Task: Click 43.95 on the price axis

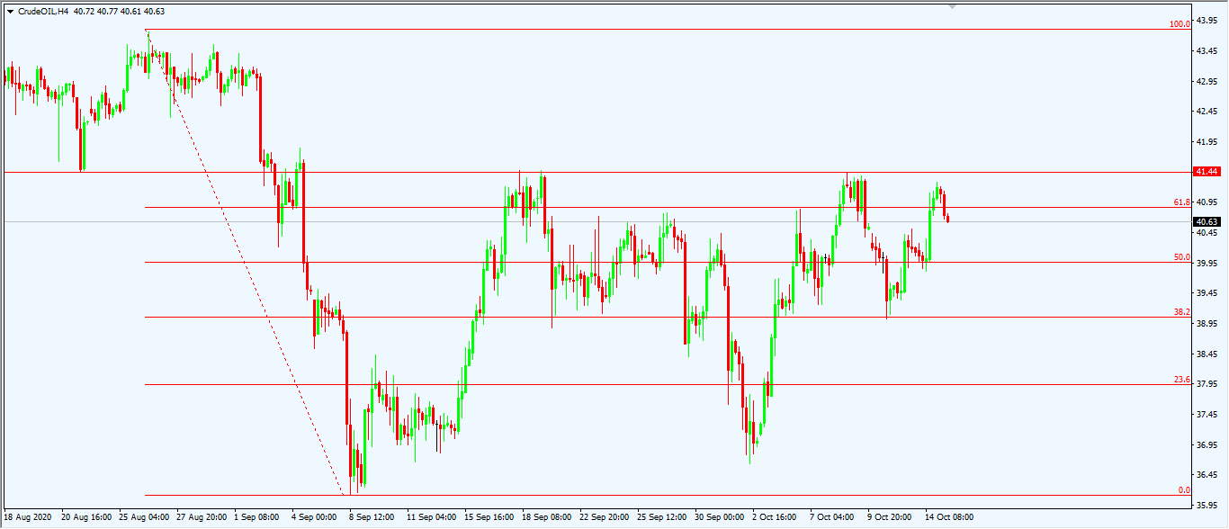Action: (x=1207, y=21)
